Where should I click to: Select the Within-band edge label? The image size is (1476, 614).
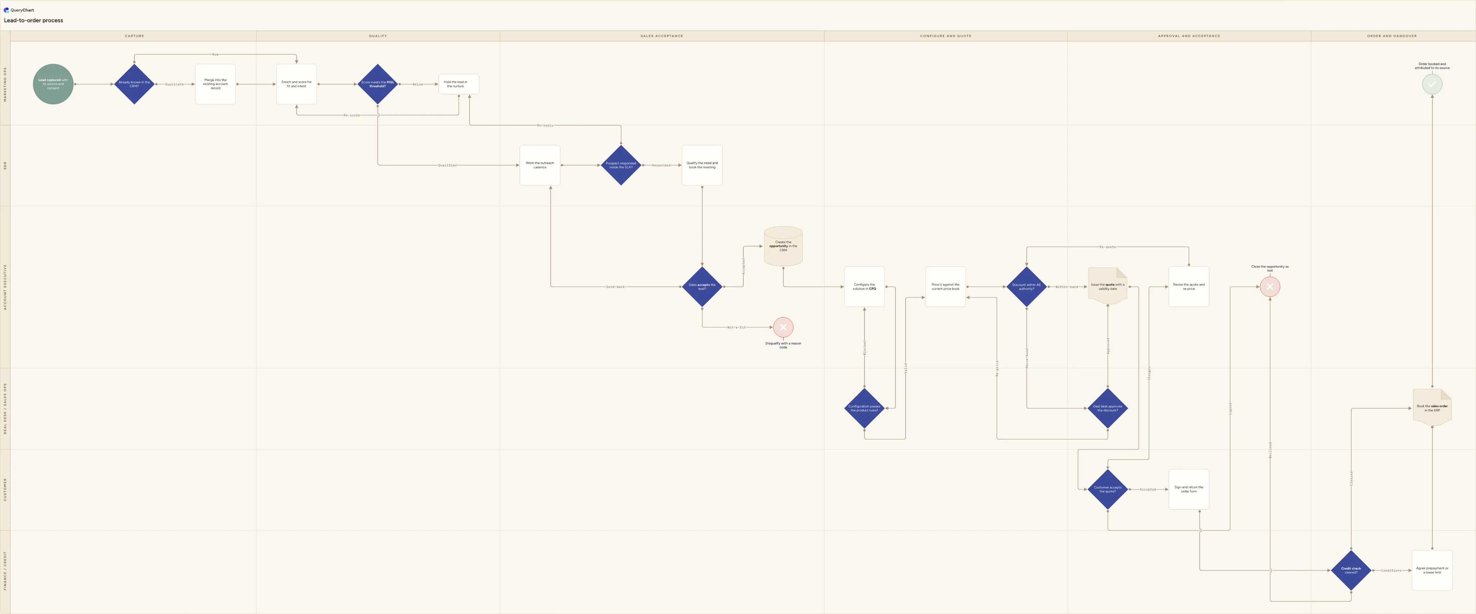point(1067,287)
